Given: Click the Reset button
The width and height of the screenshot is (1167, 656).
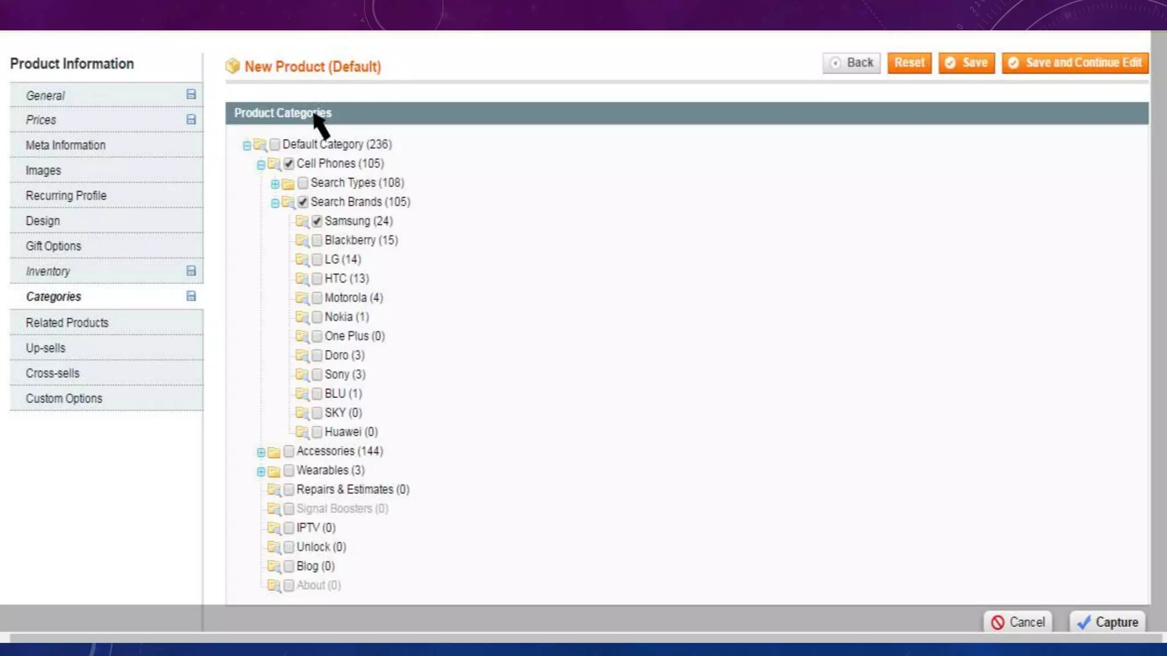Looking at the screenshot, I should [x=909, y=63].
